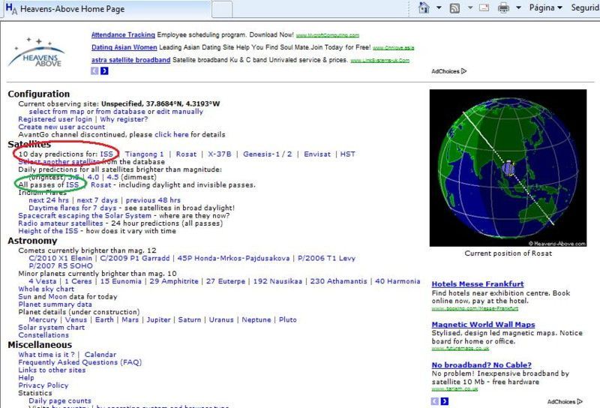Click edit manually link
This screenshot has height=408, width=600.
pyautogui.click(x=180, y=112)
